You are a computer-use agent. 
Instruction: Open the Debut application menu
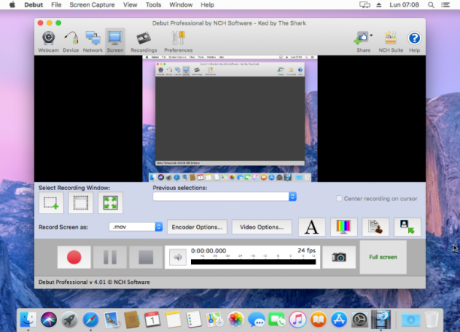(x=33, y=5)
